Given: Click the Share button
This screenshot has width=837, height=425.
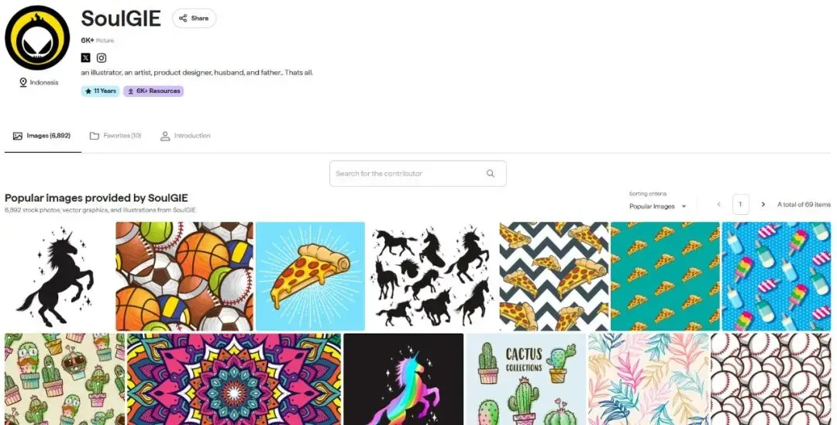Looking at the screenshot, I should click(x=194, y=18).
